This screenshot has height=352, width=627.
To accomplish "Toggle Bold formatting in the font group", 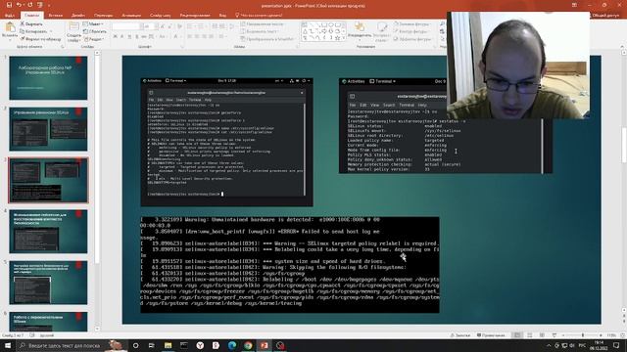I will point(116,37).
